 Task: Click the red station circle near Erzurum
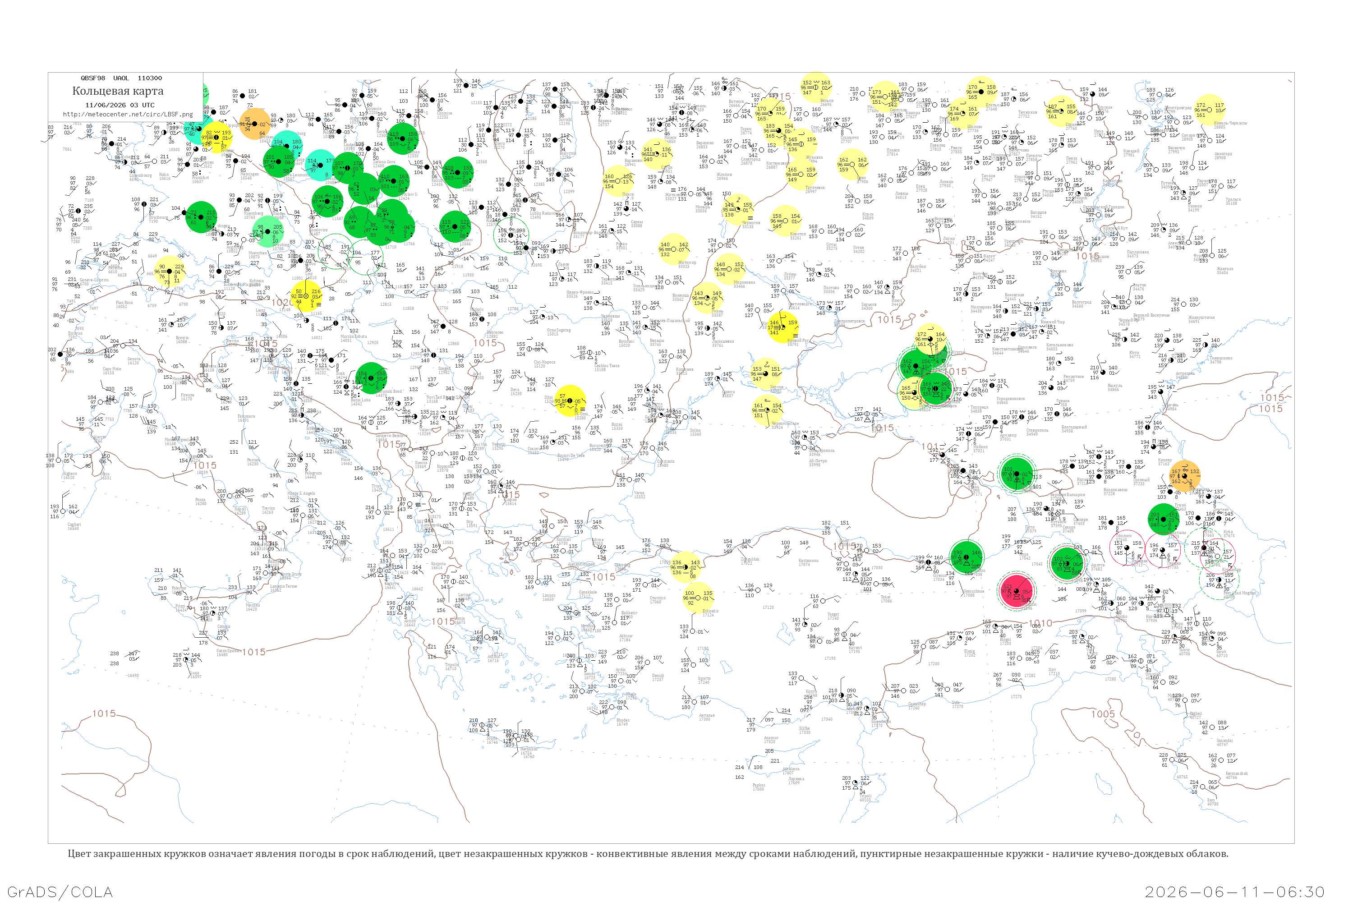(1017, 591)
